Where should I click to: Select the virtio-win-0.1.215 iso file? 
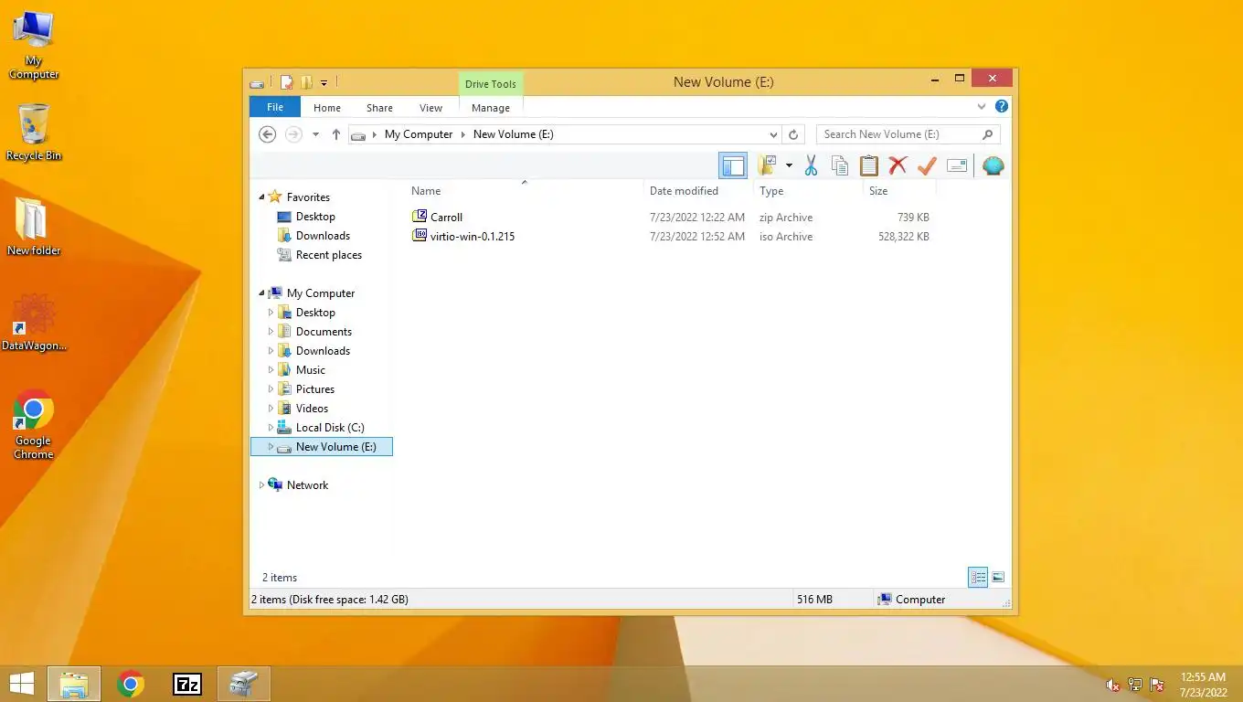click(x=463, y=237)
